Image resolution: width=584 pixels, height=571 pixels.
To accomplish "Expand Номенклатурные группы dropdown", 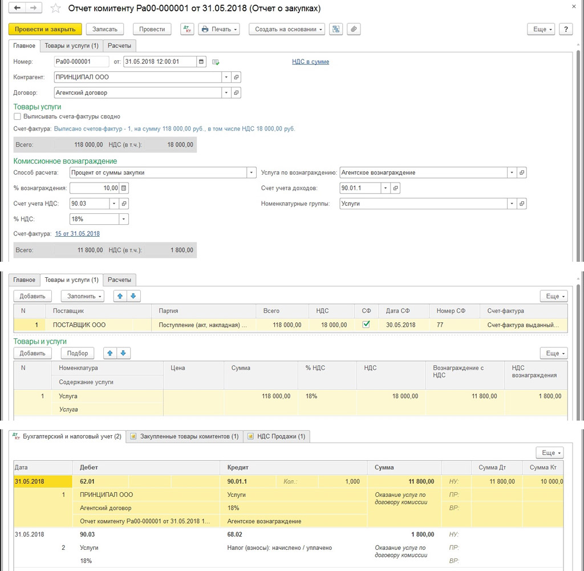I will click(x=512, y=204).
